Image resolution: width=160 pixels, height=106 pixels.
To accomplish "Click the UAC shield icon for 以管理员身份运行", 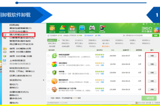I will click(5, 38).
